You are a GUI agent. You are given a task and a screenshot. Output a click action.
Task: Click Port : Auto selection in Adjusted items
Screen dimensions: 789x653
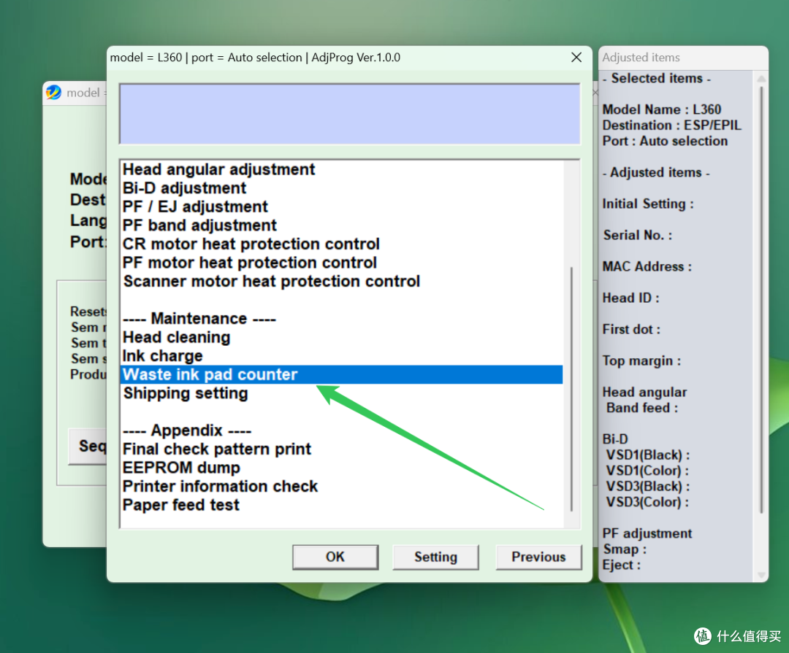coord(666,142)
